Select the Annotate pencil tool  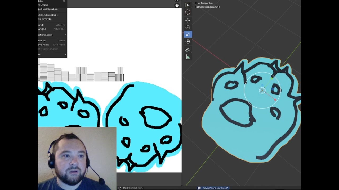[x=188, y=50]
